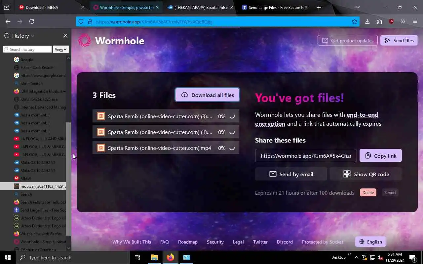The height and width of the screenshot is (264, 423).
Task: Click the Report button
Action: pyautogui.click(x=390, y=193)
